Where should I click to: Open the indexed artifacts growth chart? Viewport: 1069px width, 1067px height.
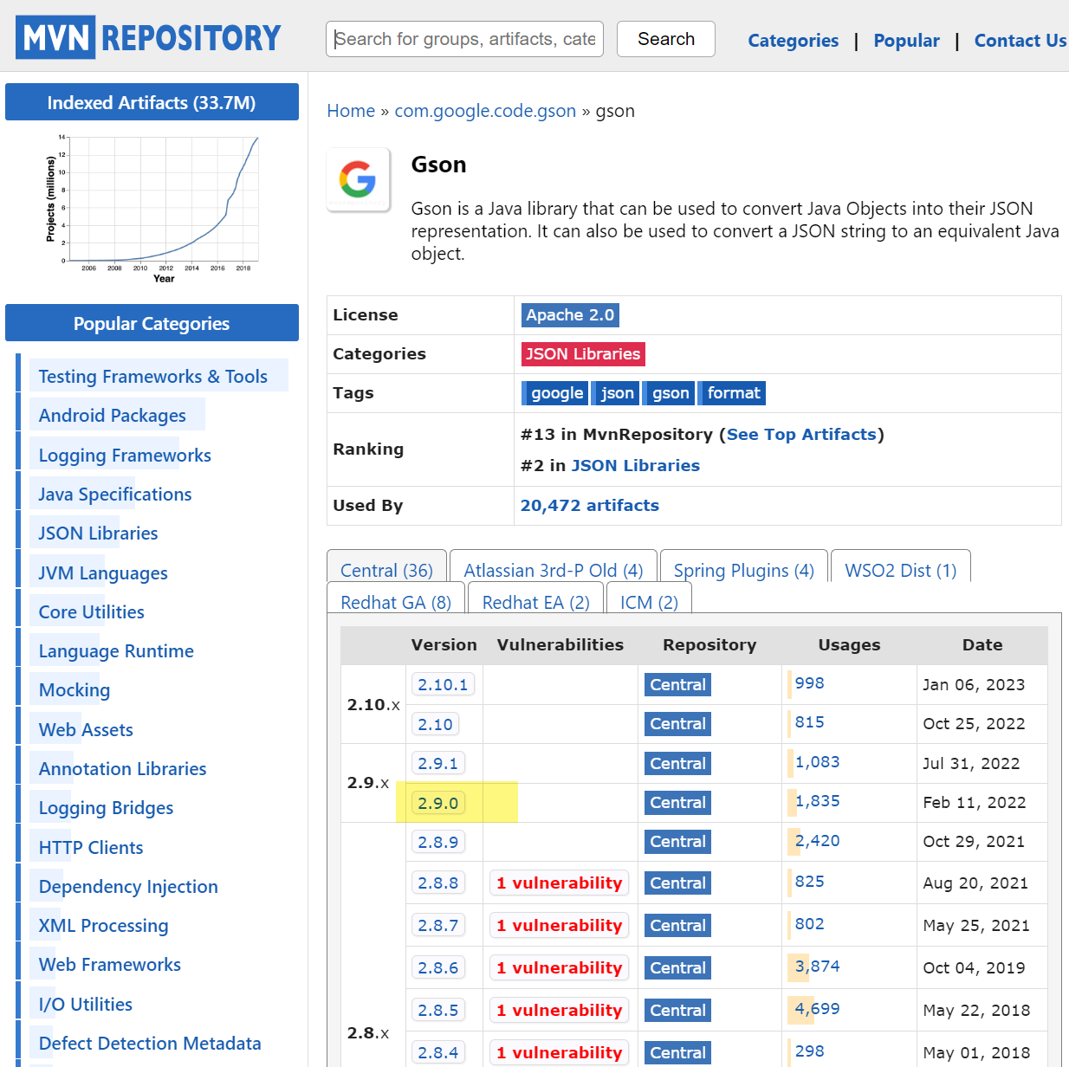click(152, 209)
